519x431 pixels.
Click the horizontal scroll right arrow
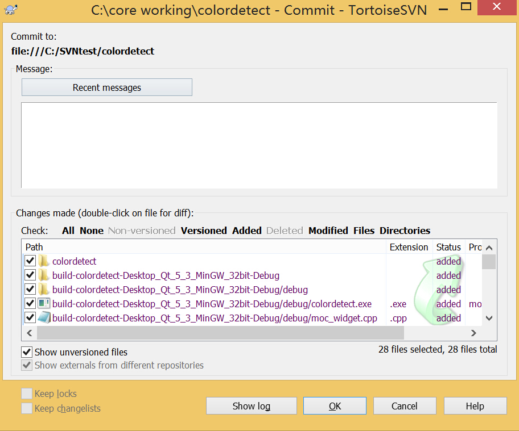(x=473, y=333)
